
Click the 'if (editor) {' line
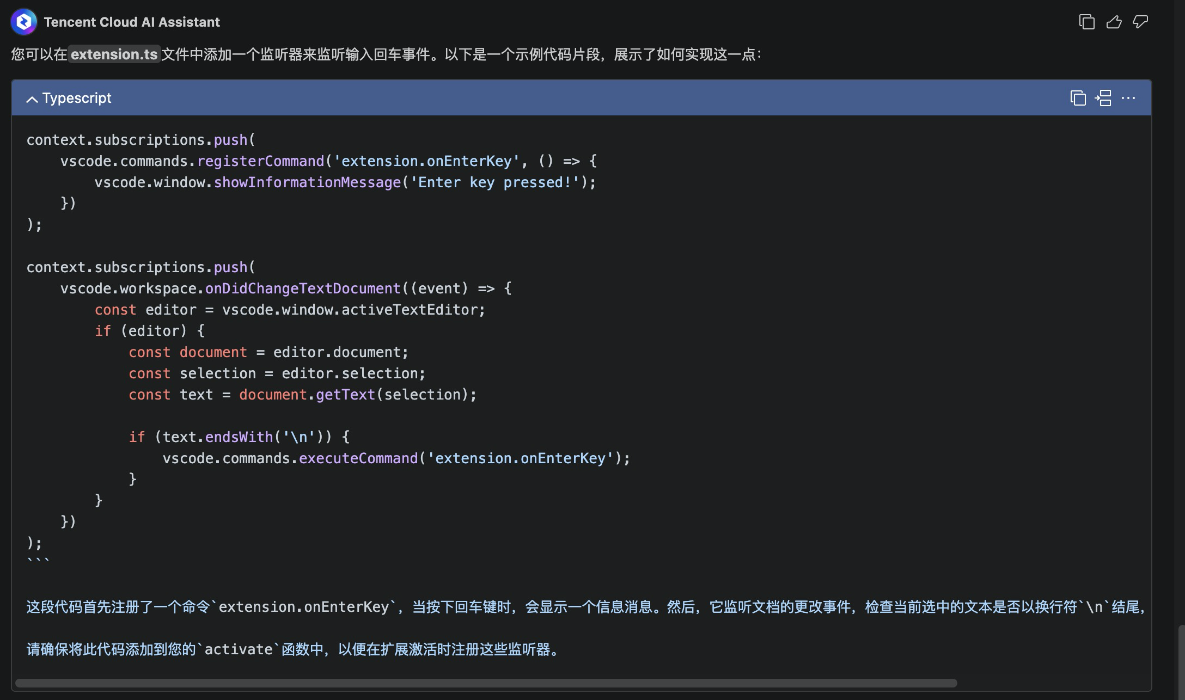click(150, 331)
